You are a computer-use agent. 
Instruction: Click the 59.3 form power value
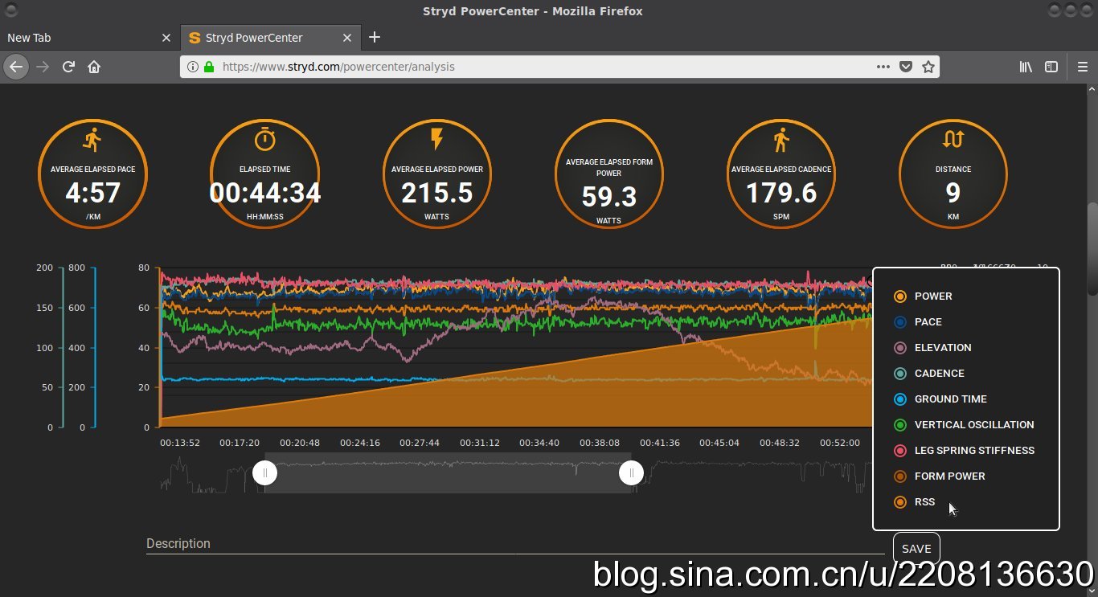pos(609,197)
